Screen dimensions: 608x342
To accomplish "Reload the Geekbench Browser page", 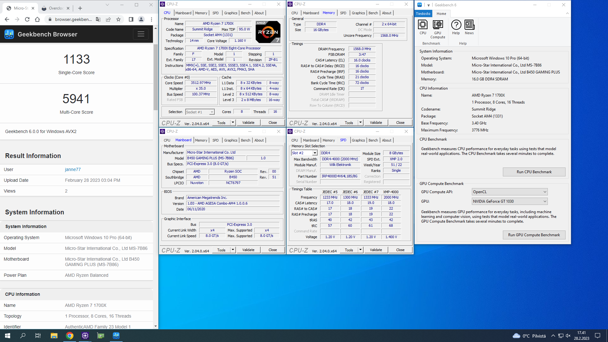I will [27, 19].
